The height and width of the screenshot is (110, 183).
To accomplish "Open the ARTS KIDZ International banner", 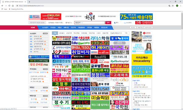I will [81, 70].
